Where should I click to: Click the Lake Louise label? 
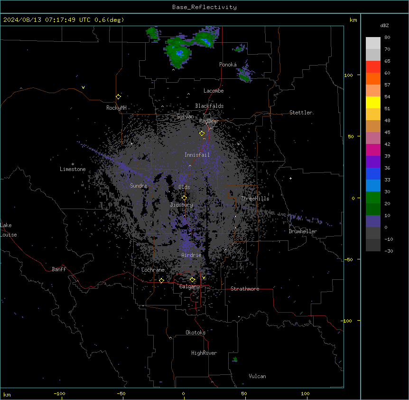click(9, 230)
